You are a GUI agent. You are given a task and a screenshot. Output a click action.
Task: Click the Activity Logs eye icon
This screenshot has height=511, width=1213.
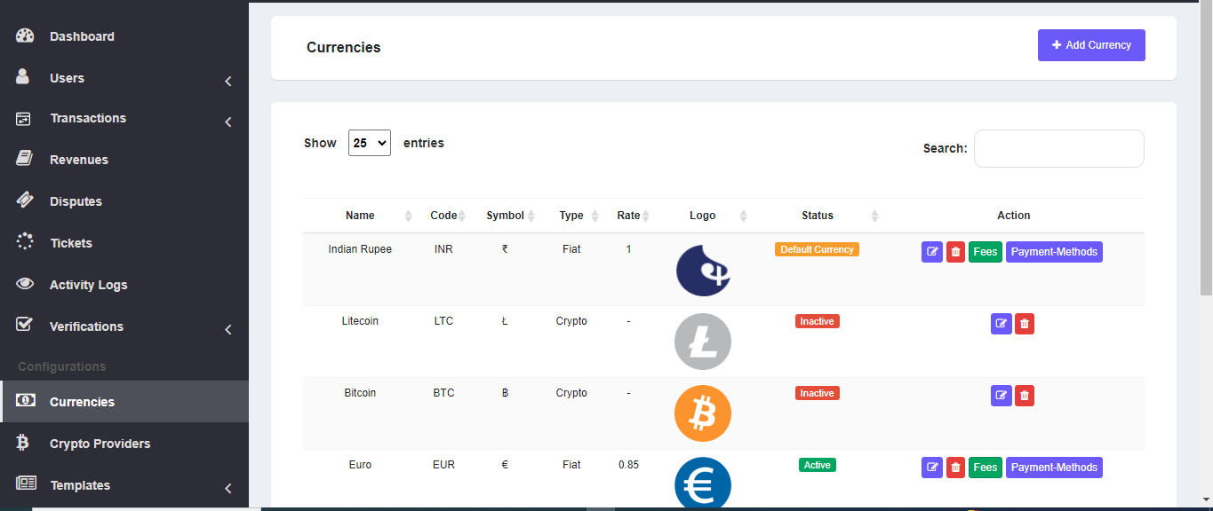coord(22,284)
